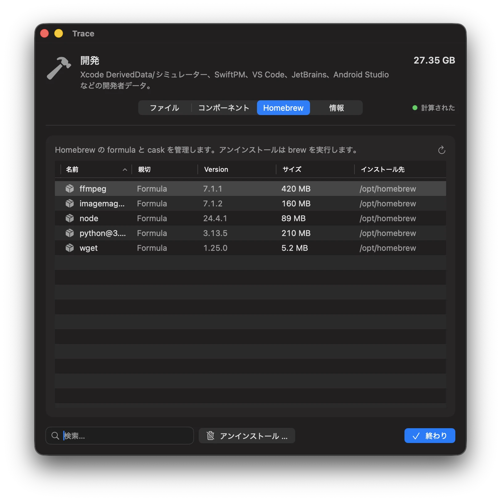Click the magnifier icon in the search field
This screenshot has width=501, height=501.
click(x=55, y=436)
